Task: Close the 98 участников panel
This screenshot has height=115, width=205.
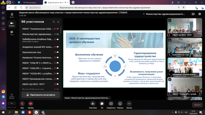Action: coord(58,22)
